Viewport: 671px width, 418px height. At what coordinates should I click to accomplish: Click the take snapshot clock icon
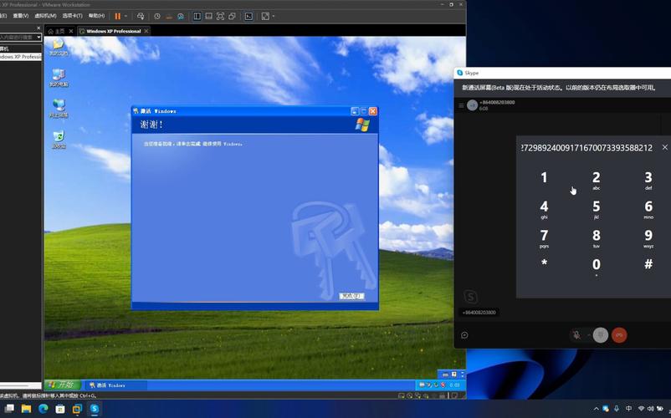coord(157,16)
